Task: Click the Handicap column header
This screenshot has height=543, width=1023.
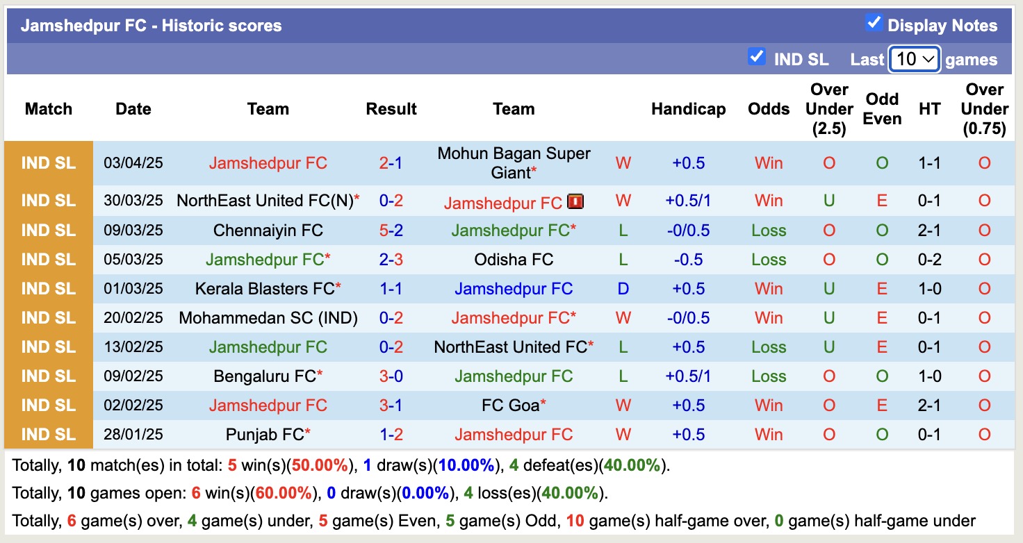Action: 688,109
